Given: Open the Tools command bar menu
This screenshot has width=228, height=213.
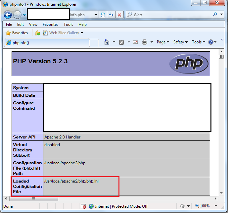Looking at the screenshot, I should (x=198, y=42).
